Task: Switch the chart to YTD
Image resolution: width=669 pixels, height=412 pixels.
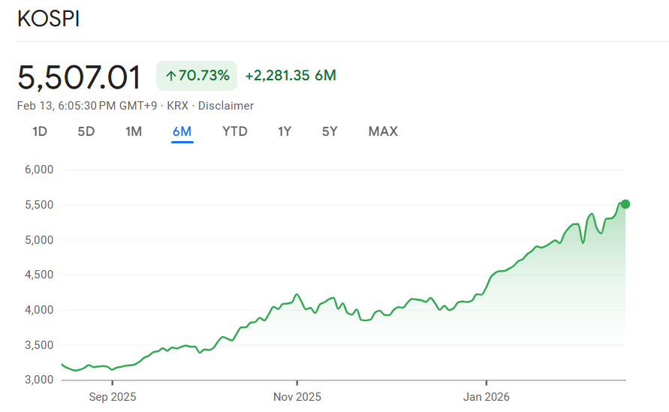Action: click(x=235, y=131)
